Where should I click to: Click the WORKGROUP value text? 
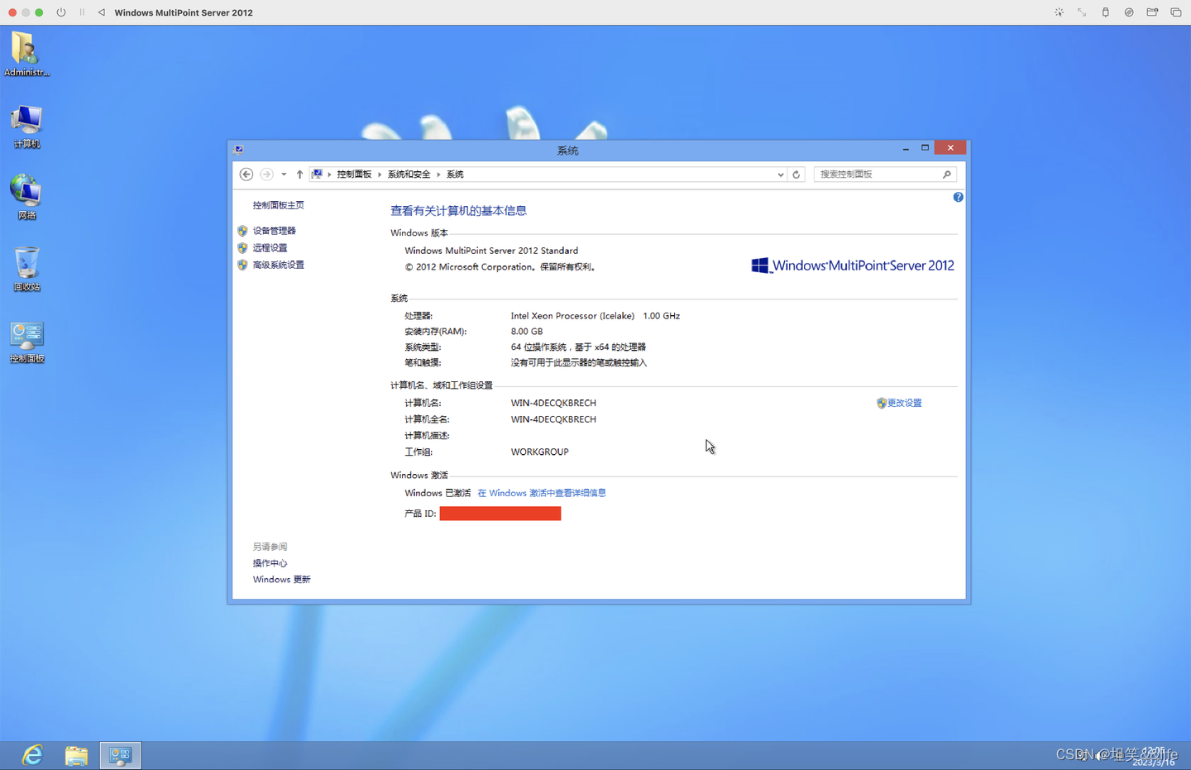[539, 452]
